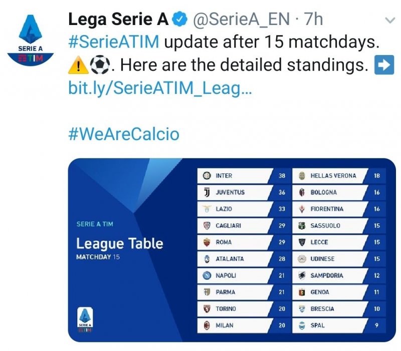Screen dimensions: 401x351
Task: Open the #WeAreCalcio hashtag
Action: [x=123, y=134]
